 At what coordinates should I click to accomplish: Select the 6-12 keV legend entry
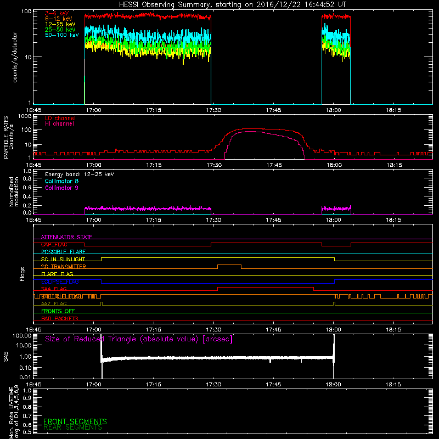[x=59, y=19]
